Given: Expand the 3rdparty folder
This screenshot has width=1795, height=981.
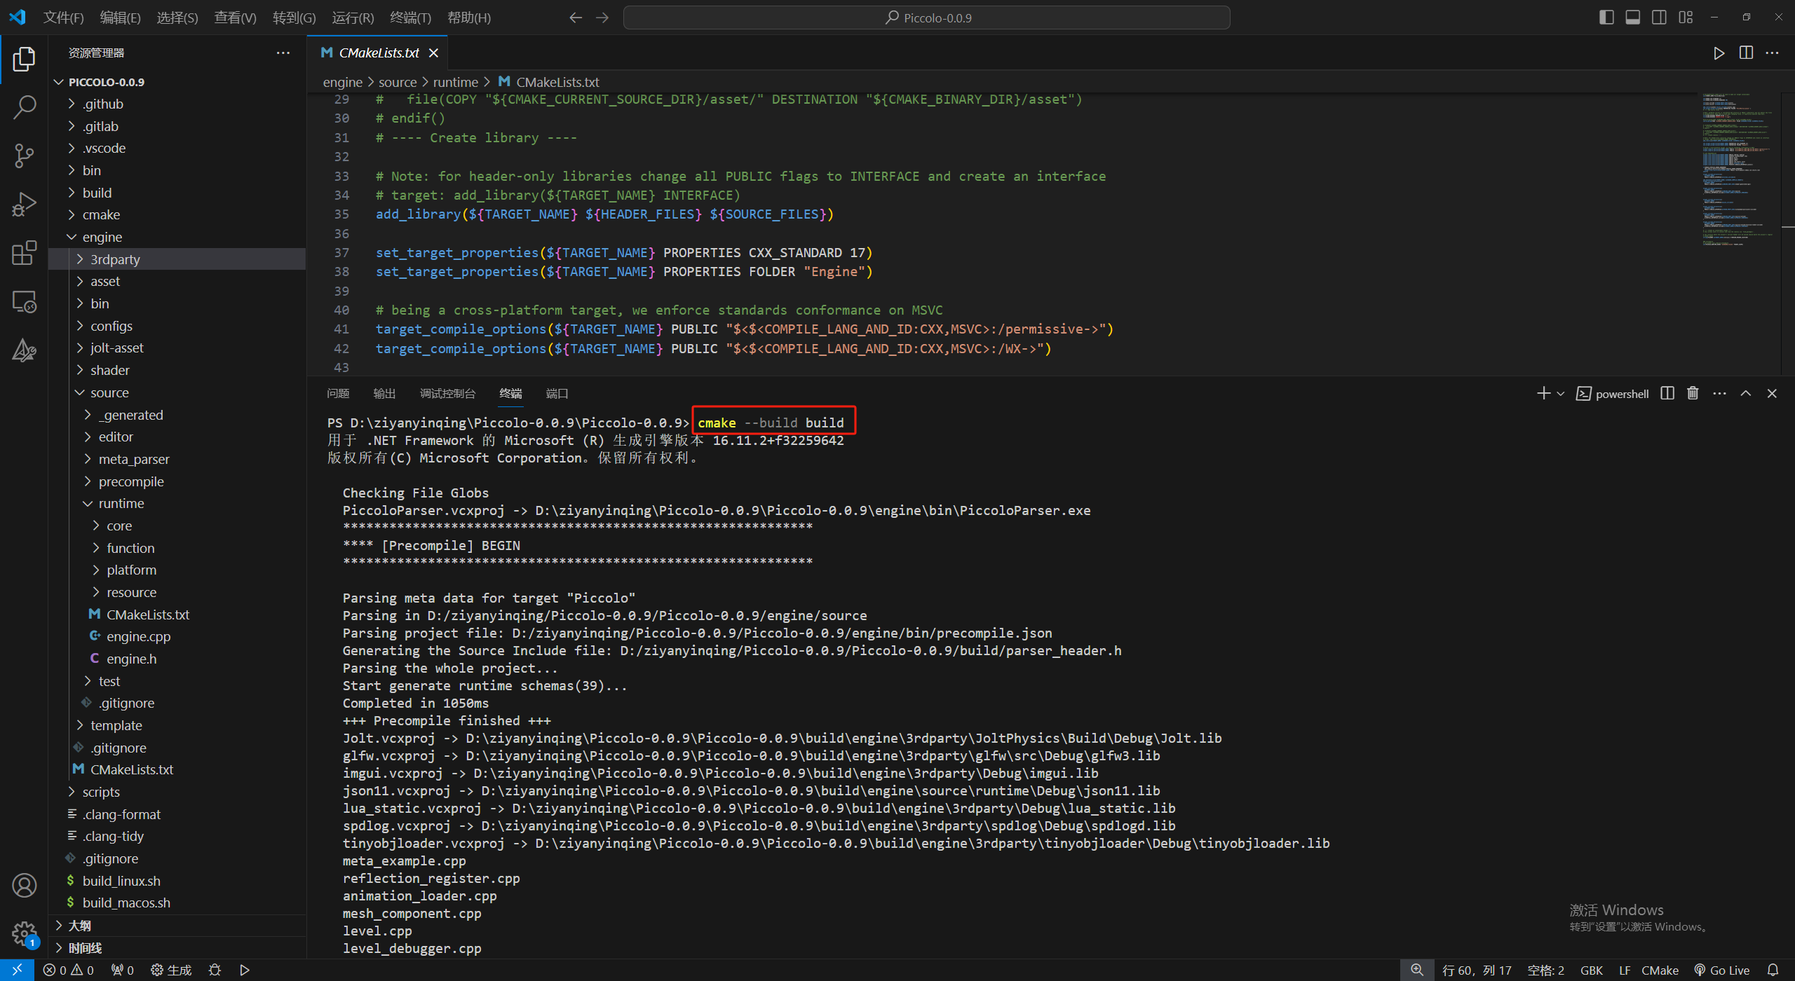Looking at the screenshot, I should point(115,259).
